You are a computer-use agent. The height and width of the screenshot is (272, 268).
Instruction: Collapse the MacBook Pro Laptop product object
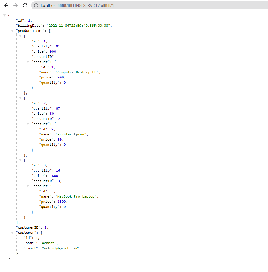(28, 186)
